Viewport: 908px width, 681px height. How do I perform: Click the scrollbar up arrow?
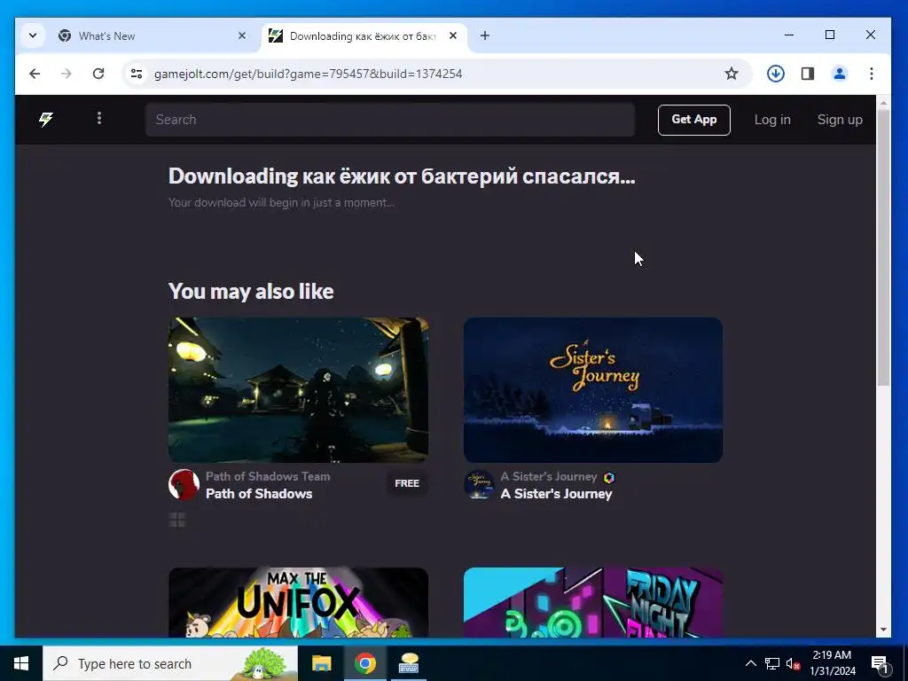pos(883,104)
